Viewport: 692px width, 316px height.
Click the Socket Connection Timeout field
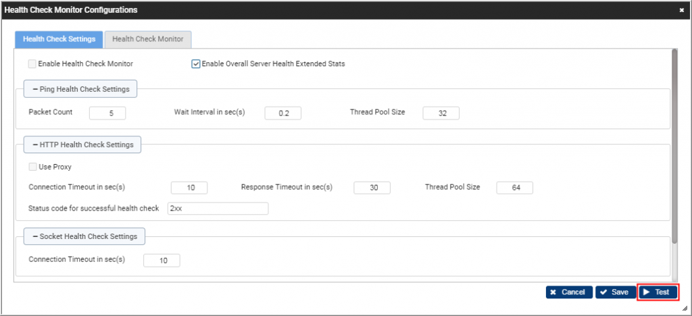pos(162,260)
